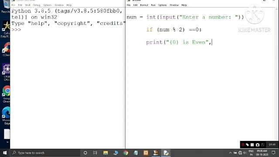The height and width of the screenshot is (157, 279).
Task: Open the taskbar clock and date
Action: 262,153
